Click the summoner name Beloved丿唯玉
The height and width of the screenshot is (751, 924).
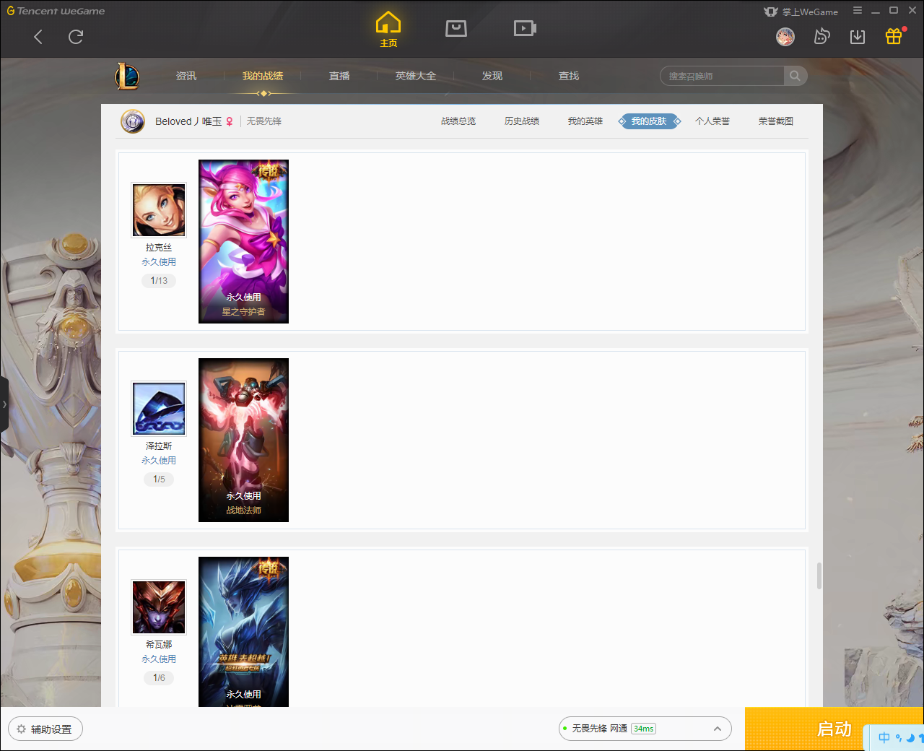point(188,121)
